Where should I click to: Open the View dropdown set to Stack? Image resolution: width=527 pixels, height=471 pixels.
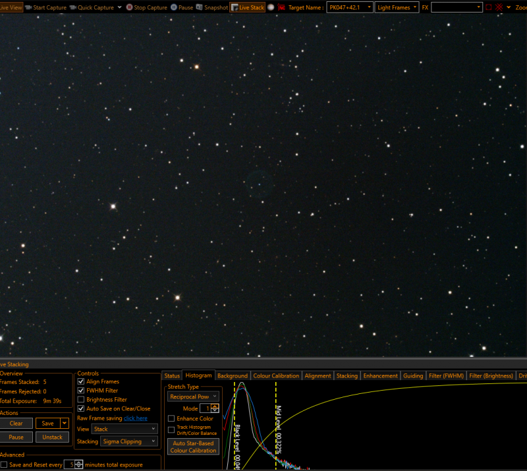tap(125, 429)
